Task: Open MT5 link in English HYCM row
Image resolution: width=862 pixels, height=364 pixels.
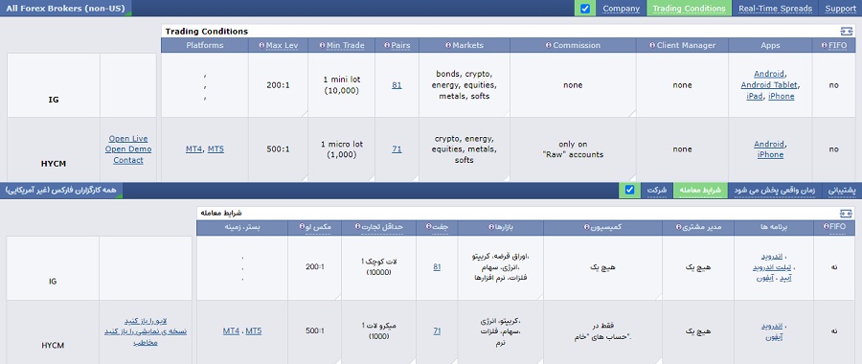Action: point(215,149)
